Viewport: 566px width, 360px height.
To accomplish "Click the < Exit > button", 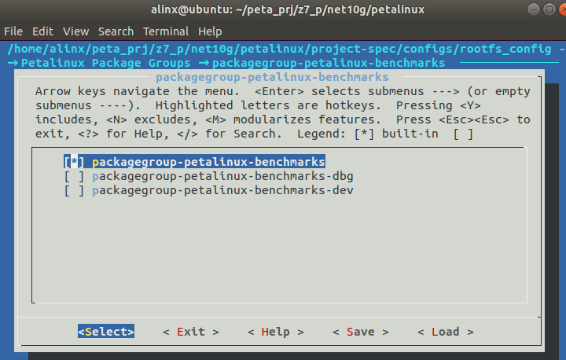I will (191, 332).
